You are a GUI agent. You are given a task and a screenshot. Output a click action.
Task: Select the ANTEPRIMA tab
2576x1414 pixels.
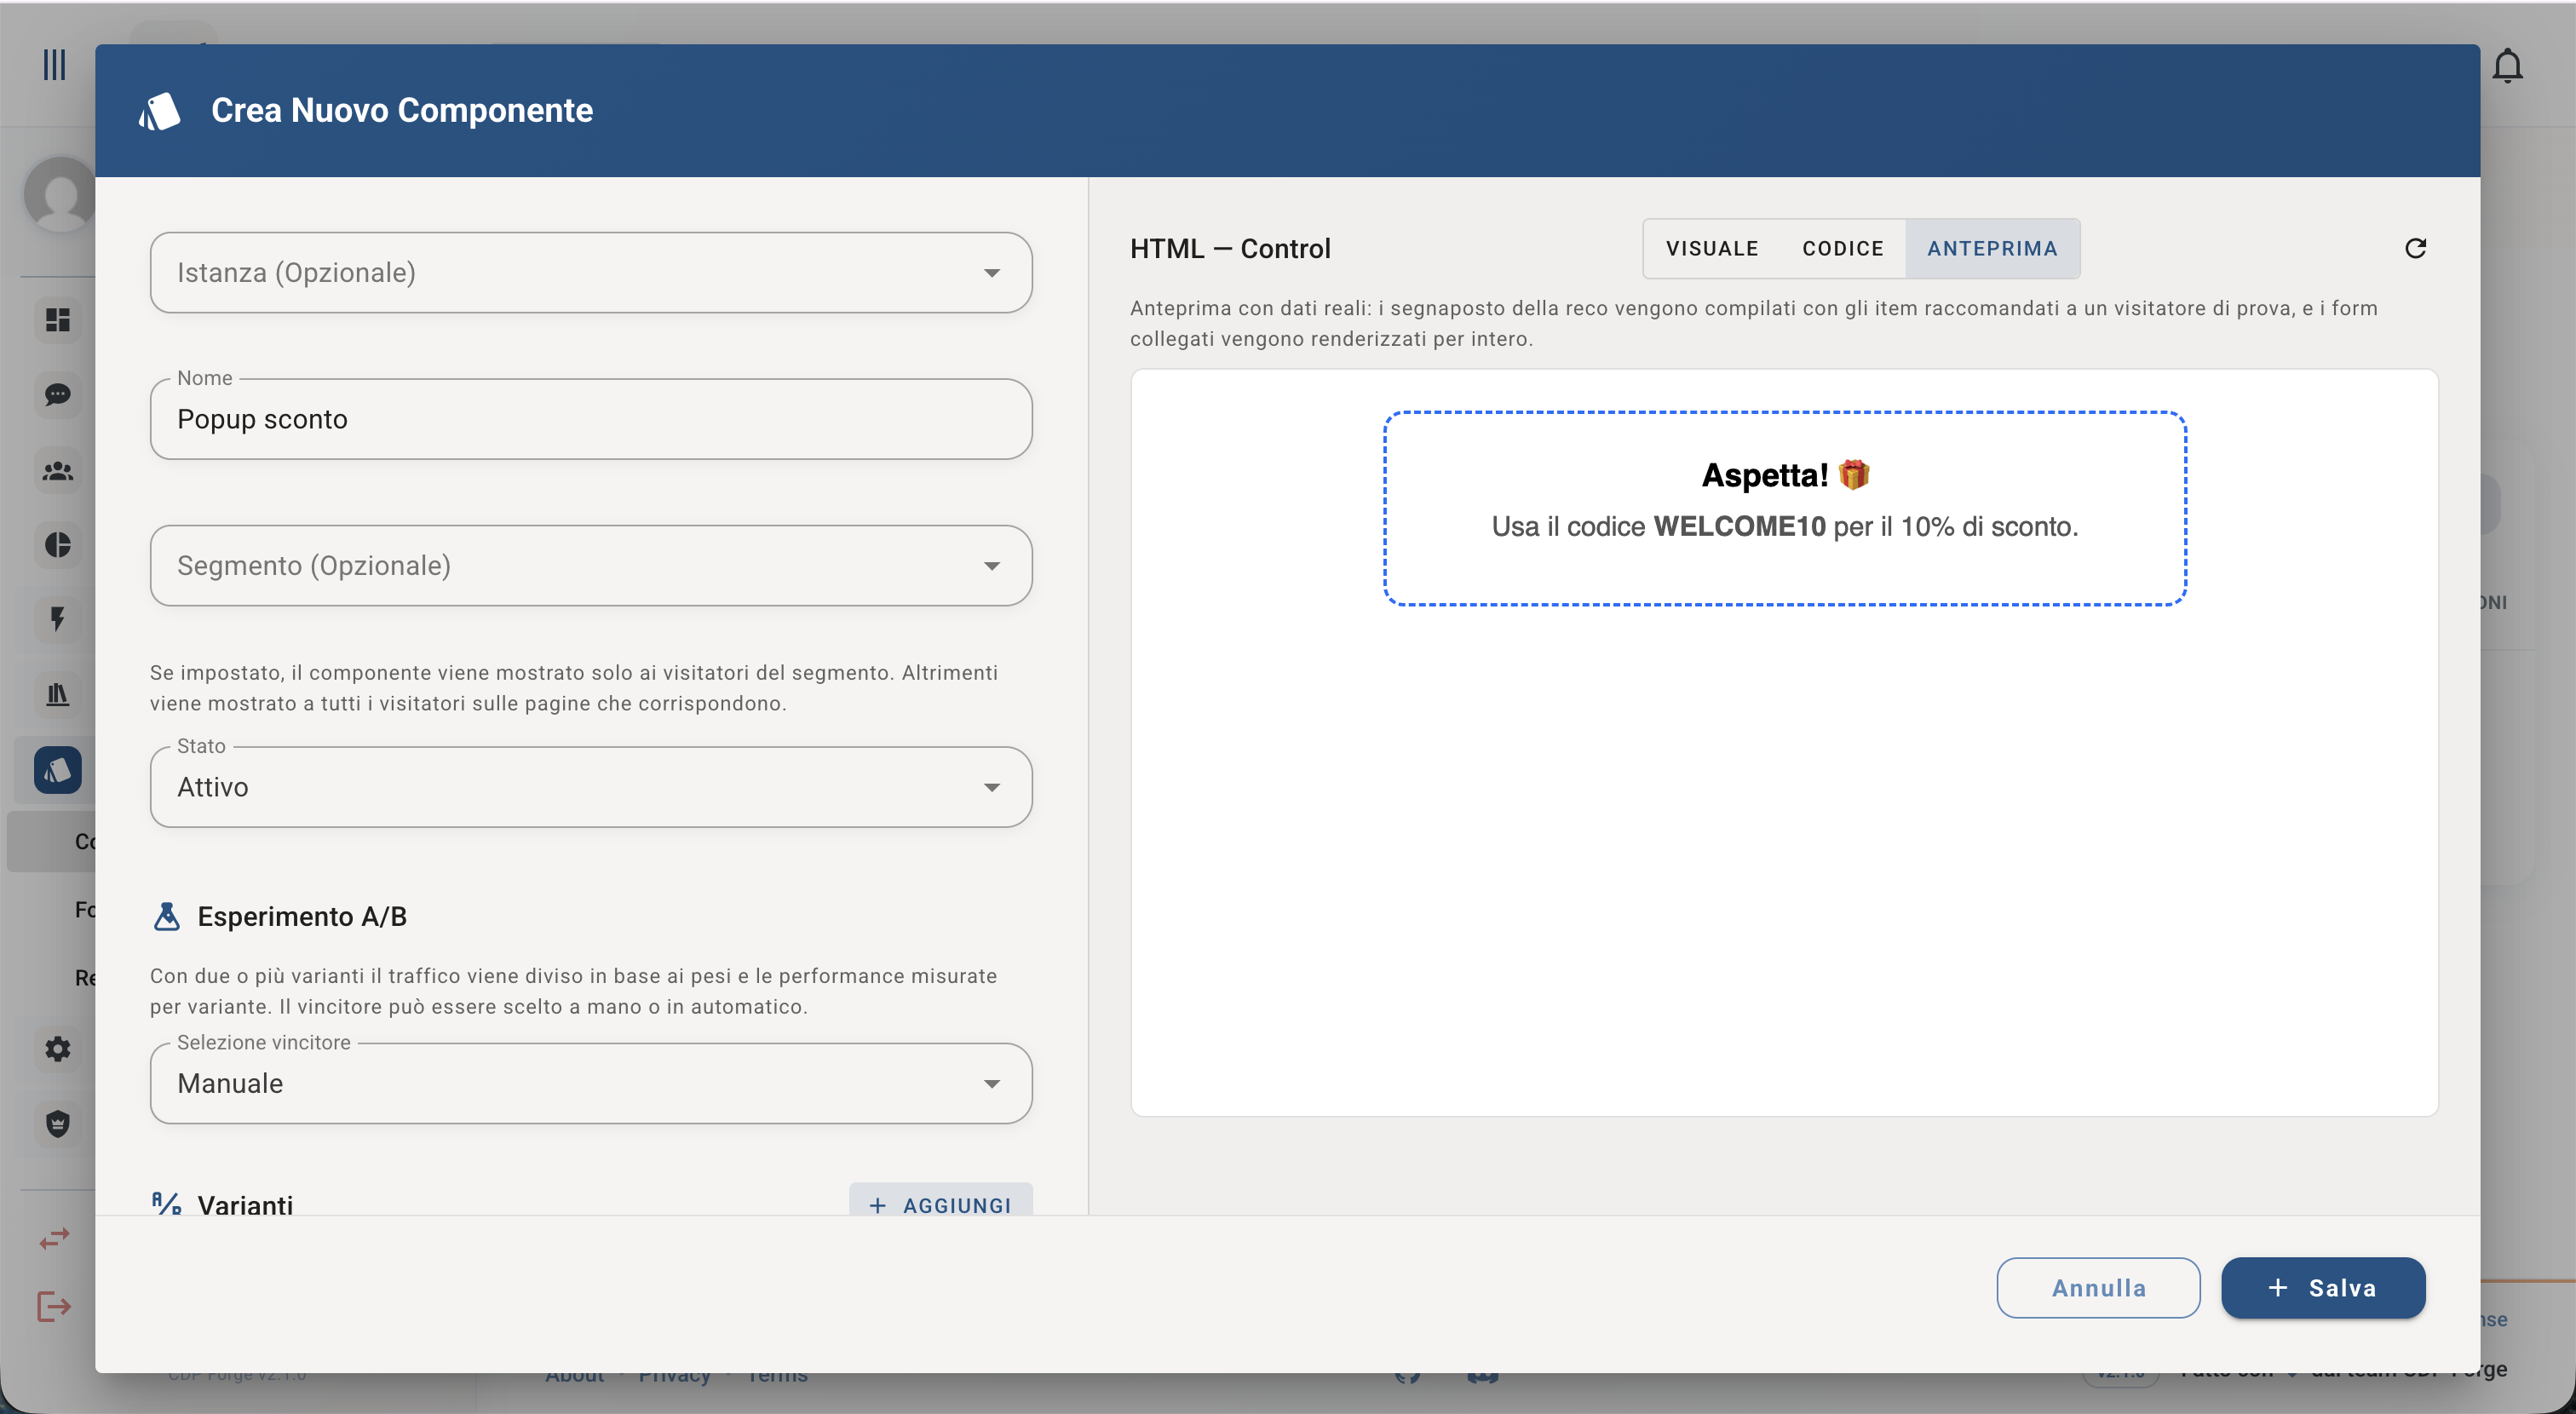1992,249
